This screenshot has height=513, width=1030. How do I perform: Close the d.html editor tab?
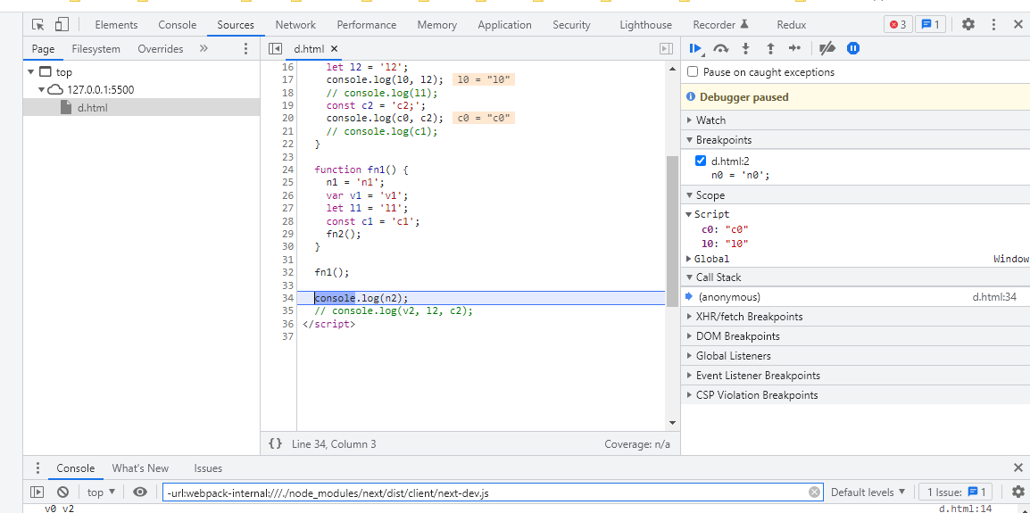pos(334,48)
